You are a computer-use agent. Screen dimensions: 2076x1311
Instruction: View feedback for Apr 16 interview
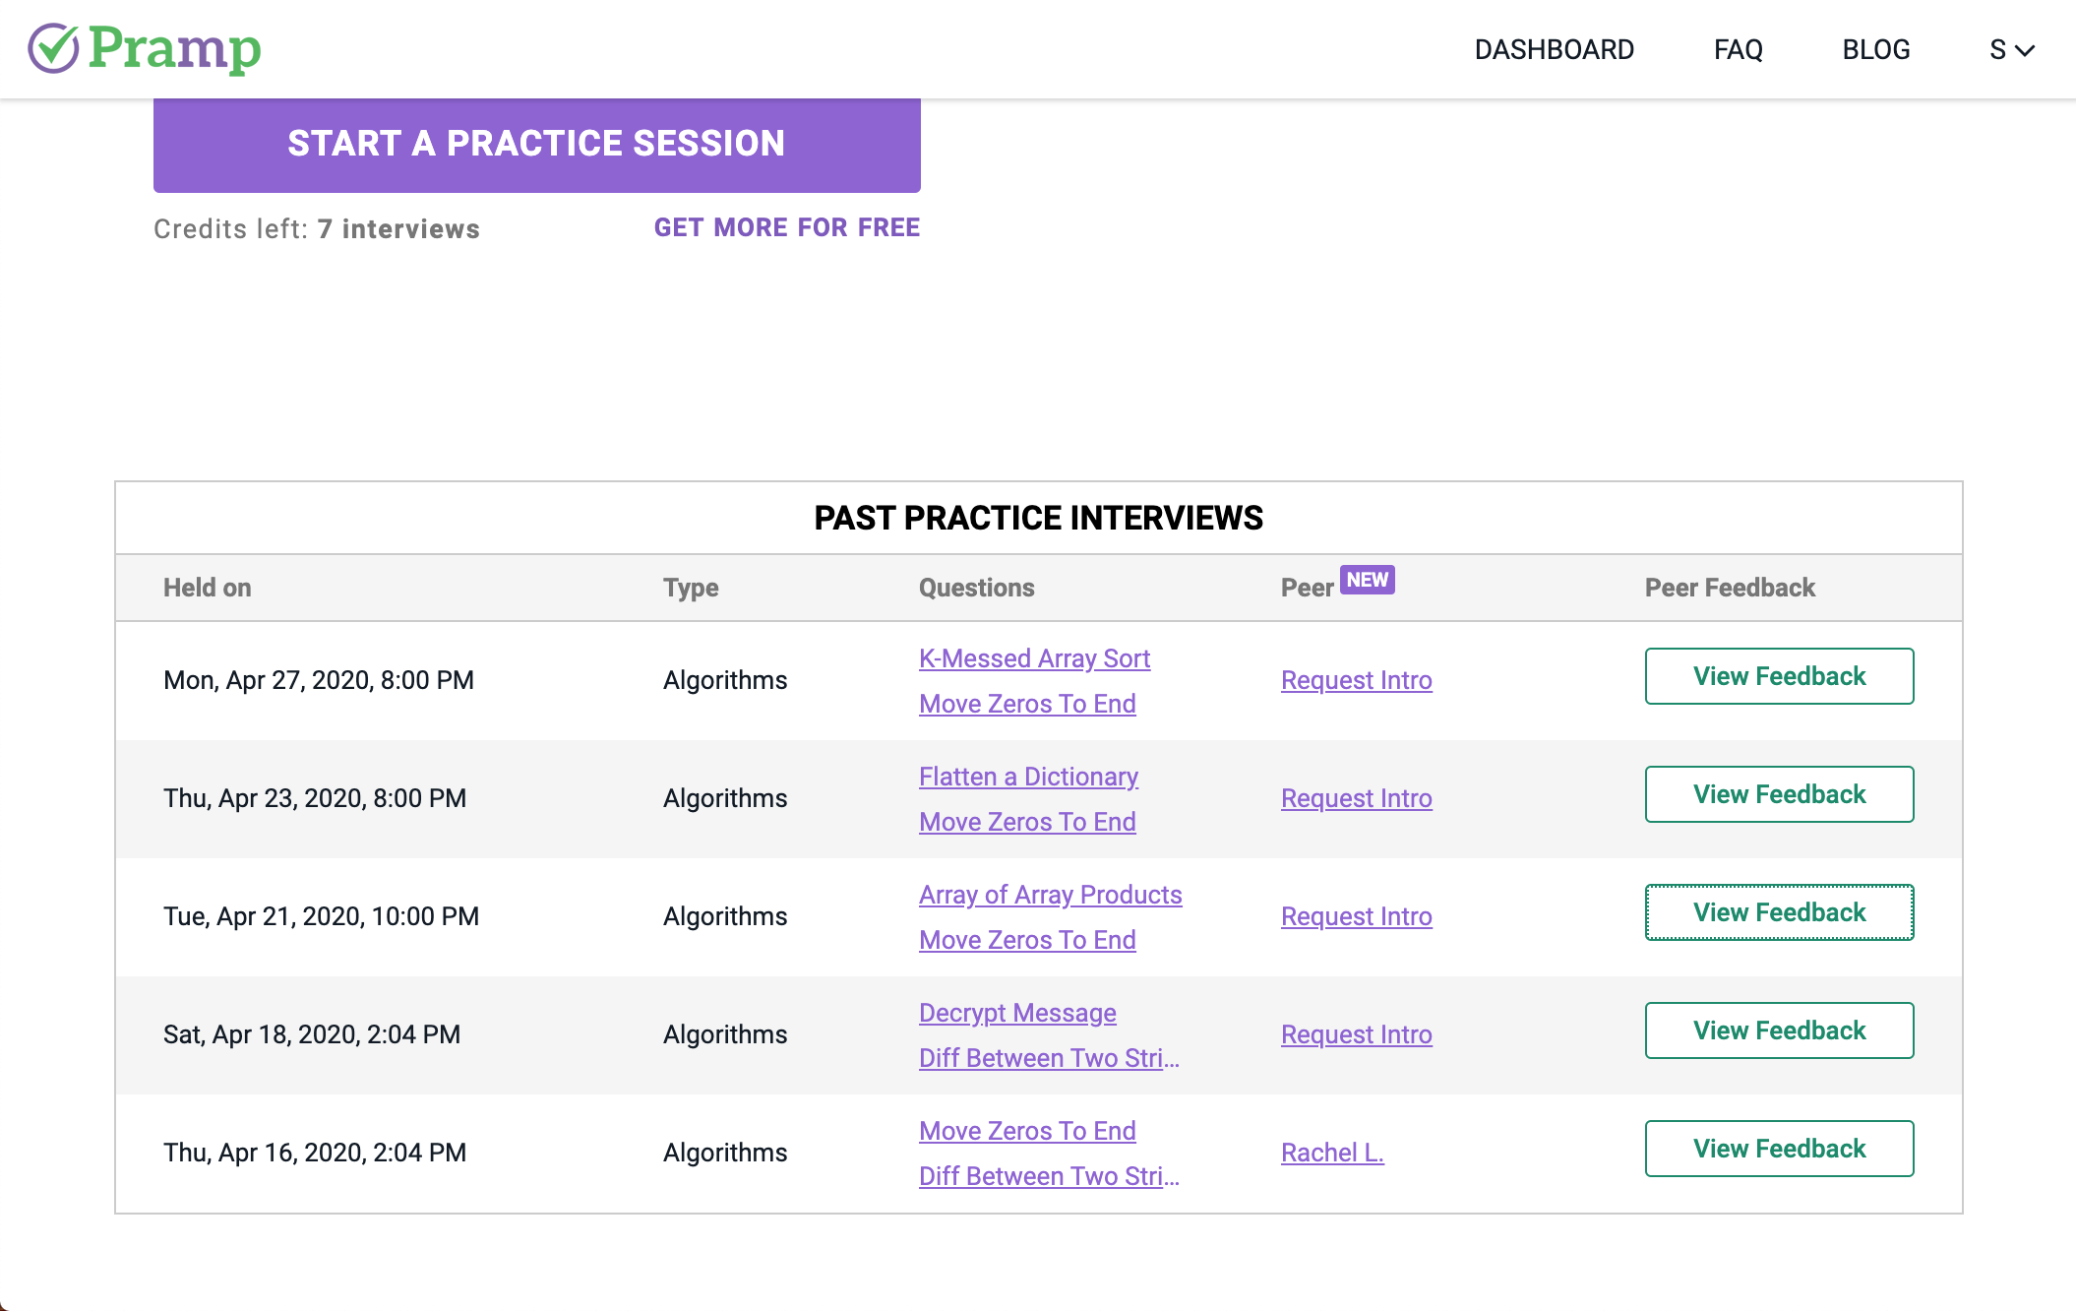pyautogui.click(x=1779, y=1149)
